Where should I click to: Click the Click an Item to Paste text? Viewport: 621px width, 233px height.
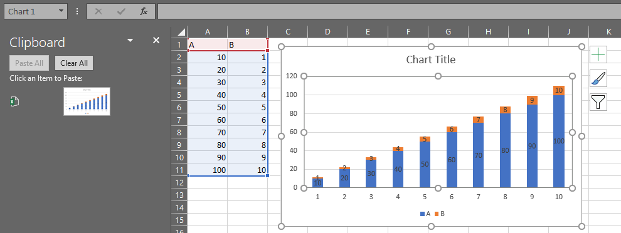pyautogui.click(x=46, y=78)
